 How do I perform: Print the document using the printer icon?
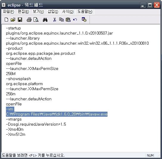29,20
